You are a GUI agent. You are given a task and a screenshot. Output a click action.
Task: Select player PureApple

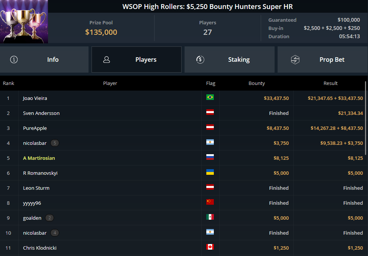coord(35,128)
